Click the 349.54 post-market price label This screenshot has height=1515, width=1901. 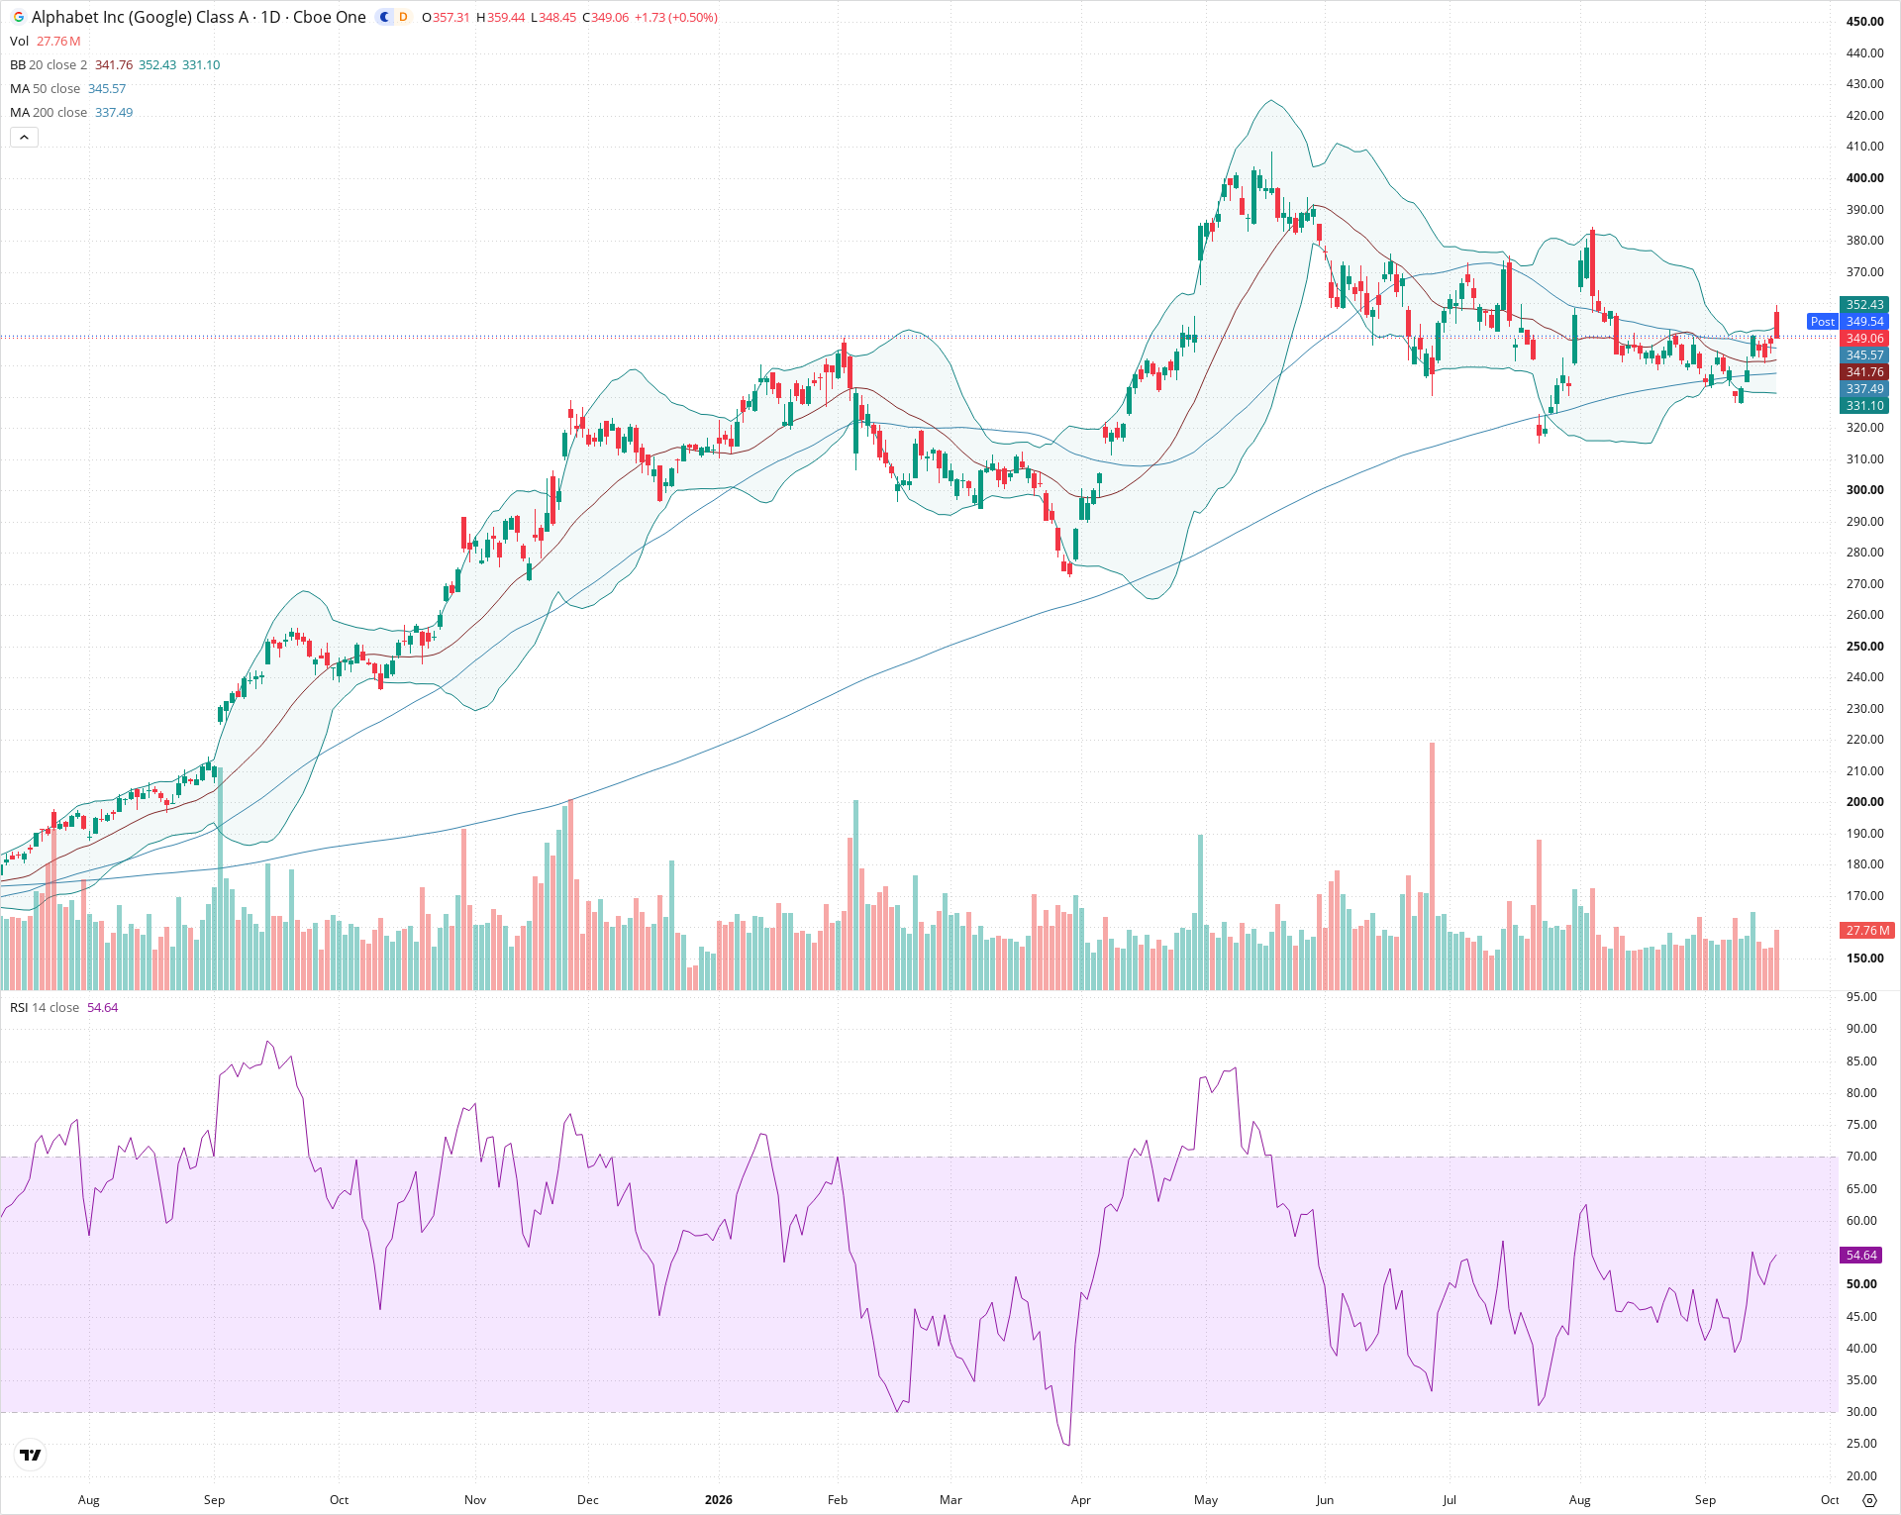[x=1865, y=322]
